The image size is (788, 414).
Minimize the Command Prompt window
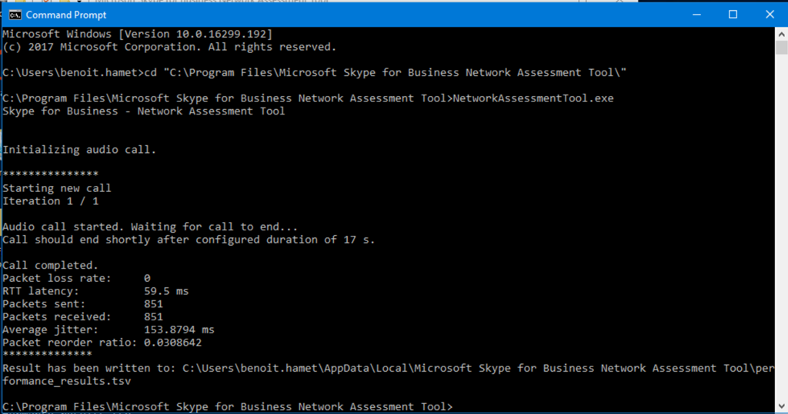tap(696, 15)
